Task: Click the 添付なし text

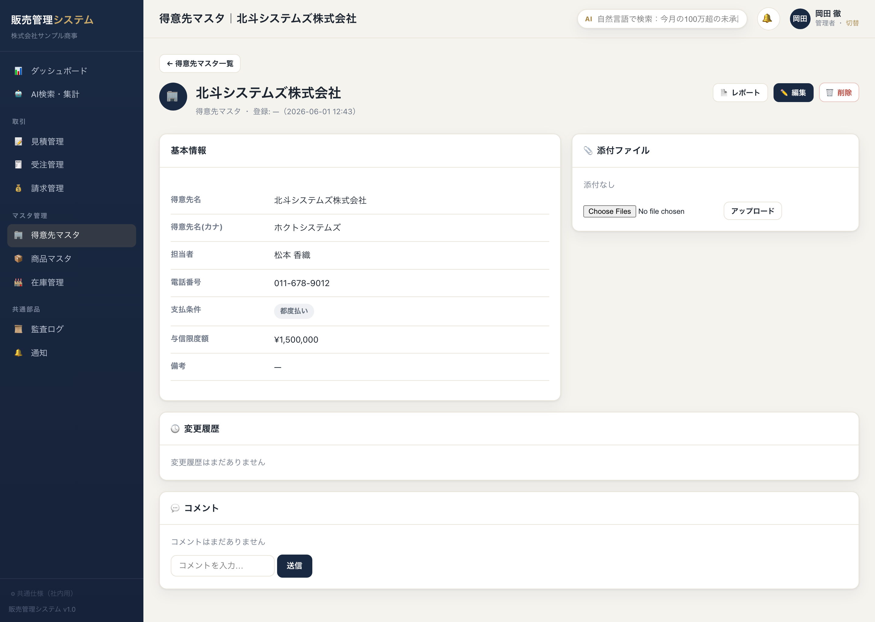Action: [599, 185]
